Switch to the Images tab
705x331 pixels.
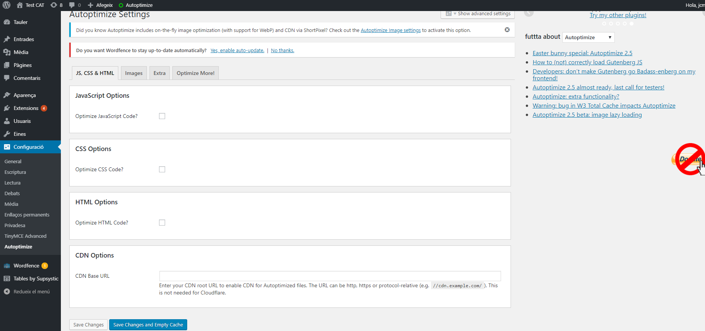pyautogui.click(x=134, y=73)
